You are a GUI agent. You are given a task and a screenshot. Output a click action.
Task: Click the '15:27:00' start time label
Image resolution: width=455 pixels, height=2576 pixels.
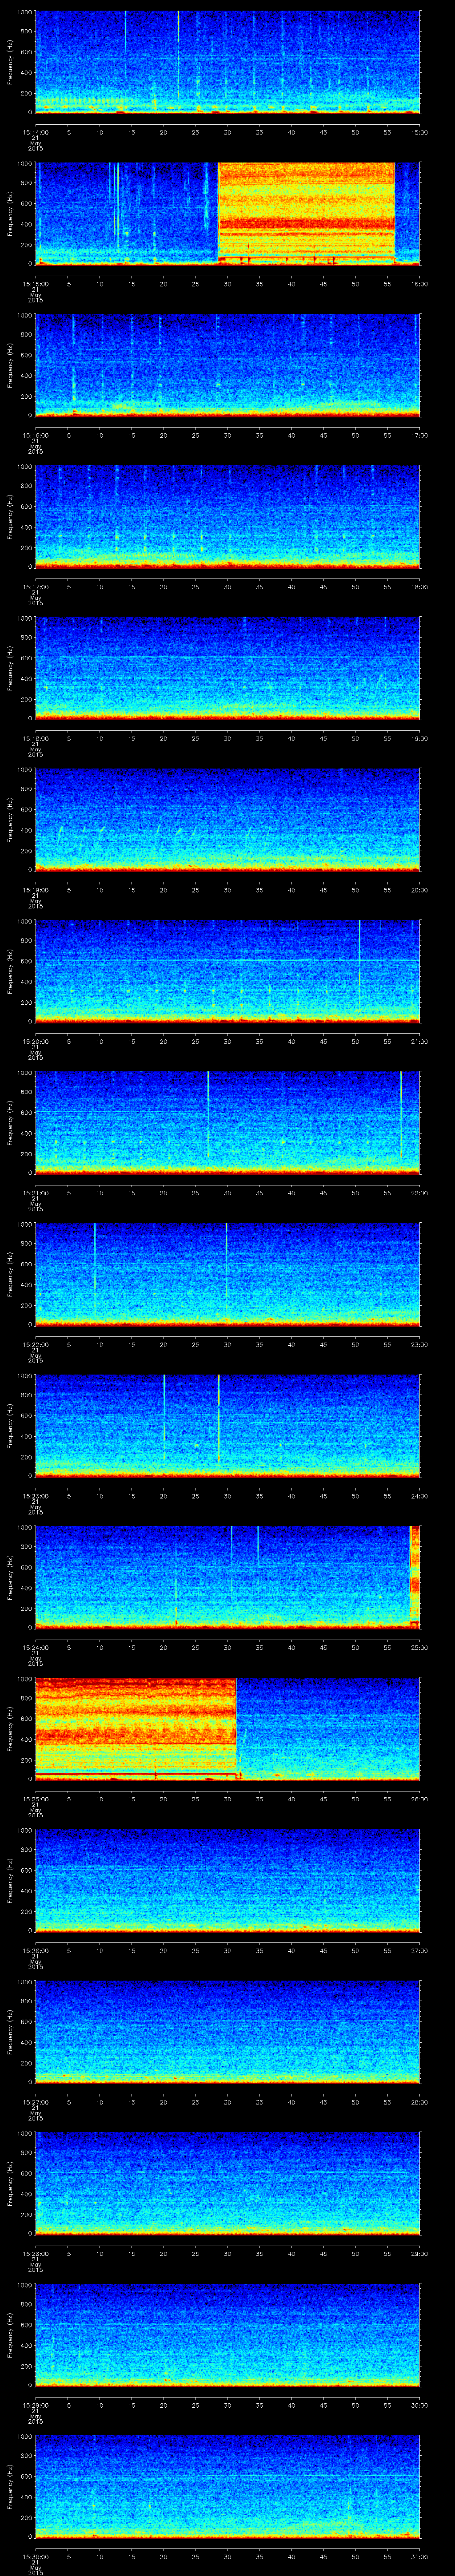(35, 2103)
